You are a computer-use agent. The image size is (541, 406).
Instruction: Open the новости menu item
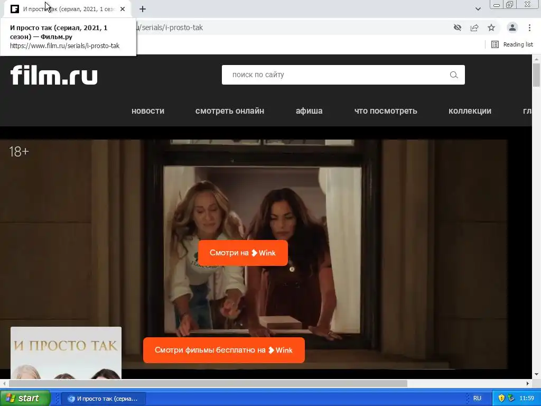pos(148,111)
